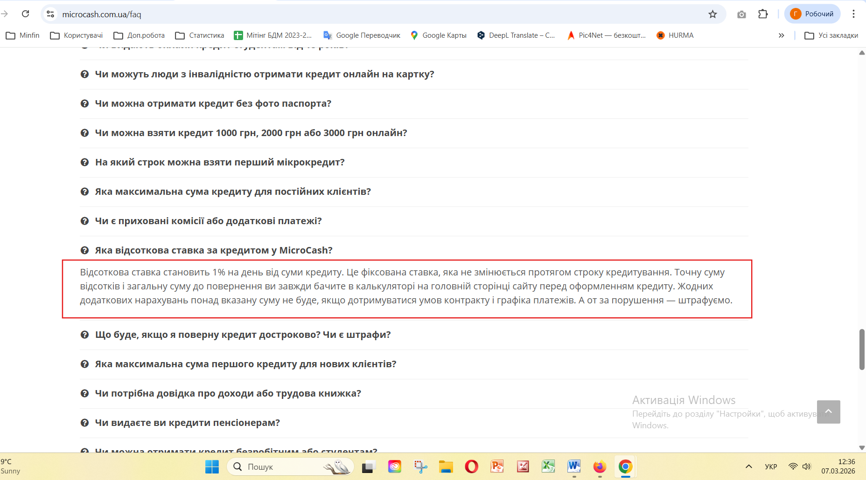Open the Статистика bookmark folder
Image resolution: width=866 pixels, height=480 pixels.
point(200,35)
